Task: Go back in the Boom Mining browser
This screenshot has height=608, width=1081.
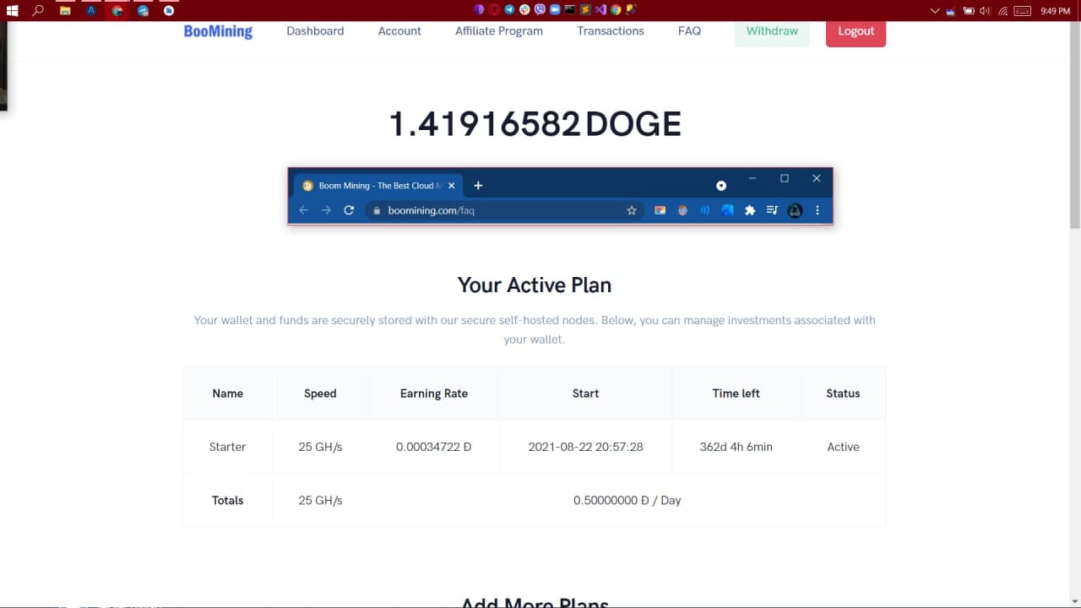Action: coord(304,210)
